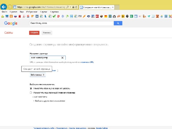Viewport: 172px width, 129px height.
Task: Click the 'Search my sites' input field
Action: (71, 23)
